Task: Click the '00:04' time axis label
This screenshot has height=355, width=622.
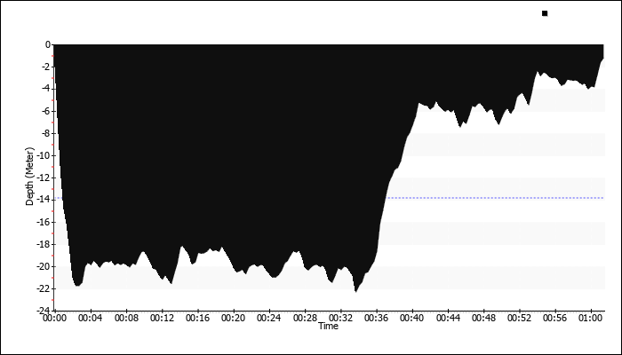Action: pyautogui.click(x=91, y=318)
